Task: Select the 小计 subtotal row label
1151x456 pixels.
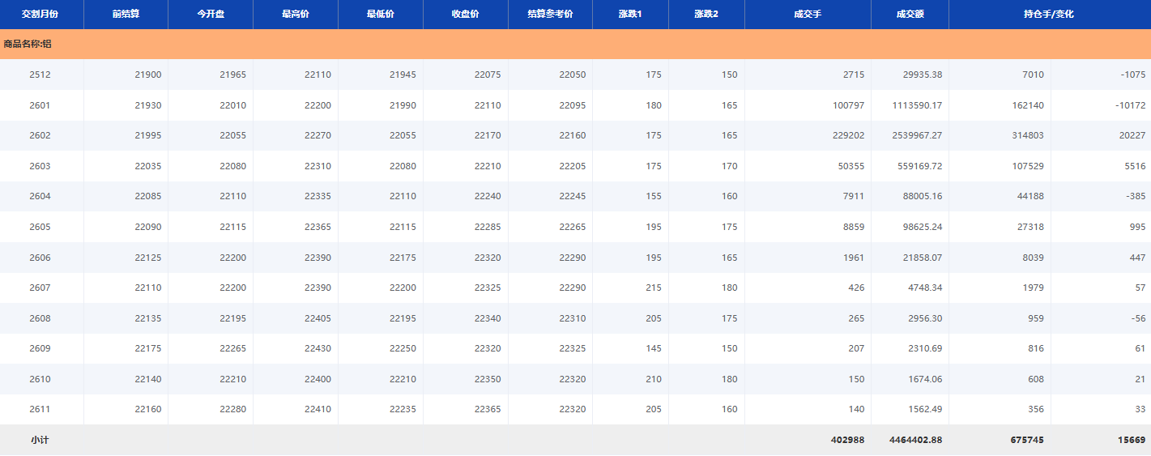Action: pos(40,440)
